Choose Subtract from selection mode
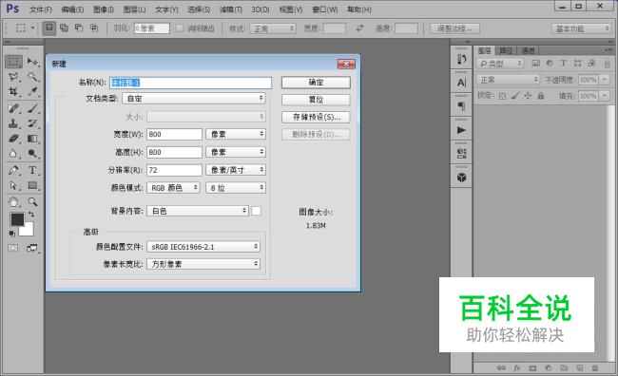 click(x=79, y=28)
